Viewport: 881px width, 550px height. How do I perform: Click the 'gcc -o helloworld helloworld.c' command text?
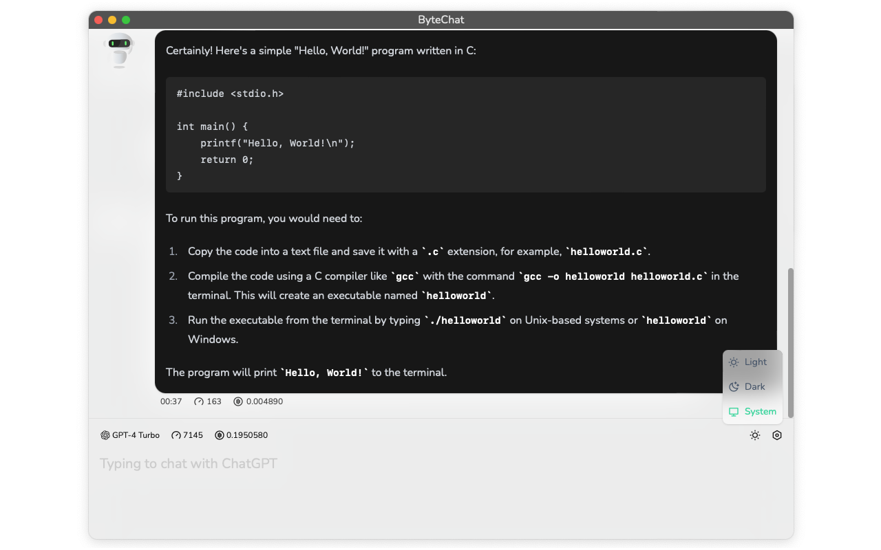(x=613, y=276)
